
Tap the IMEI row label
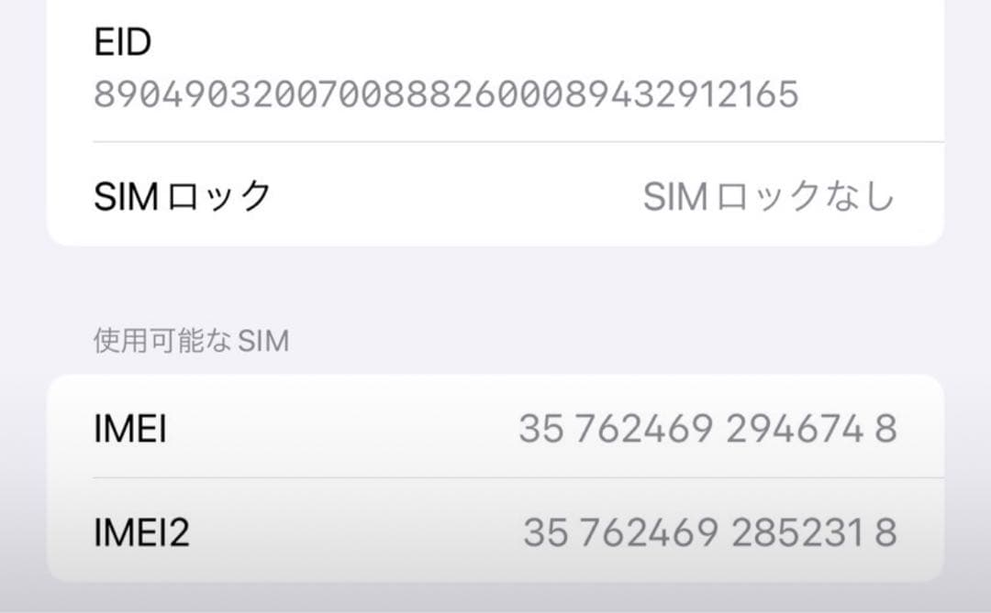coord(128,428)
